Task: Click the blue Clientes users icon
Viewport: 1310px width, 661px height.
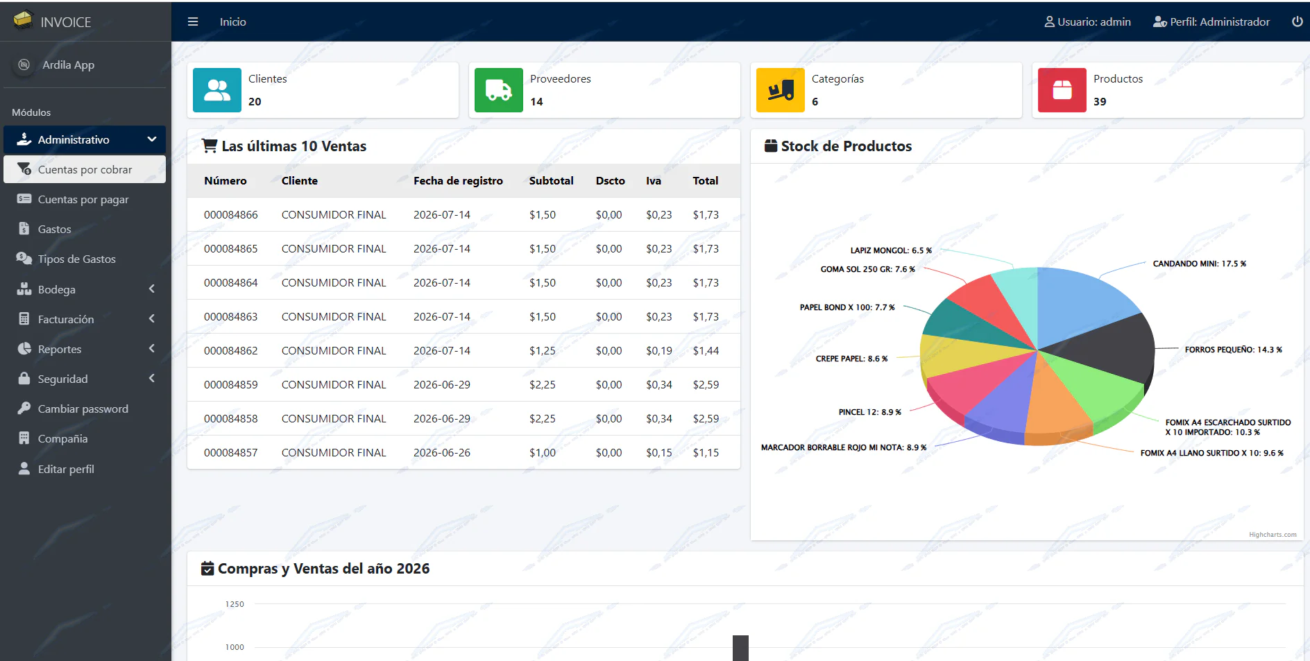Action: pos(217,90)
